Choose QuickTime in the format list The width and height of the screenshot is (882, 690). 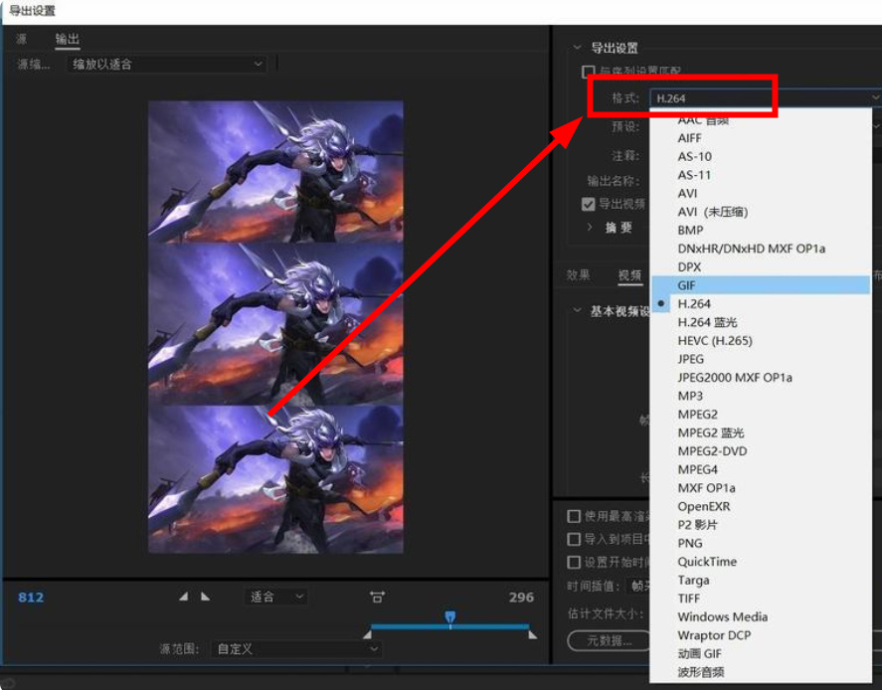[707, 562]
